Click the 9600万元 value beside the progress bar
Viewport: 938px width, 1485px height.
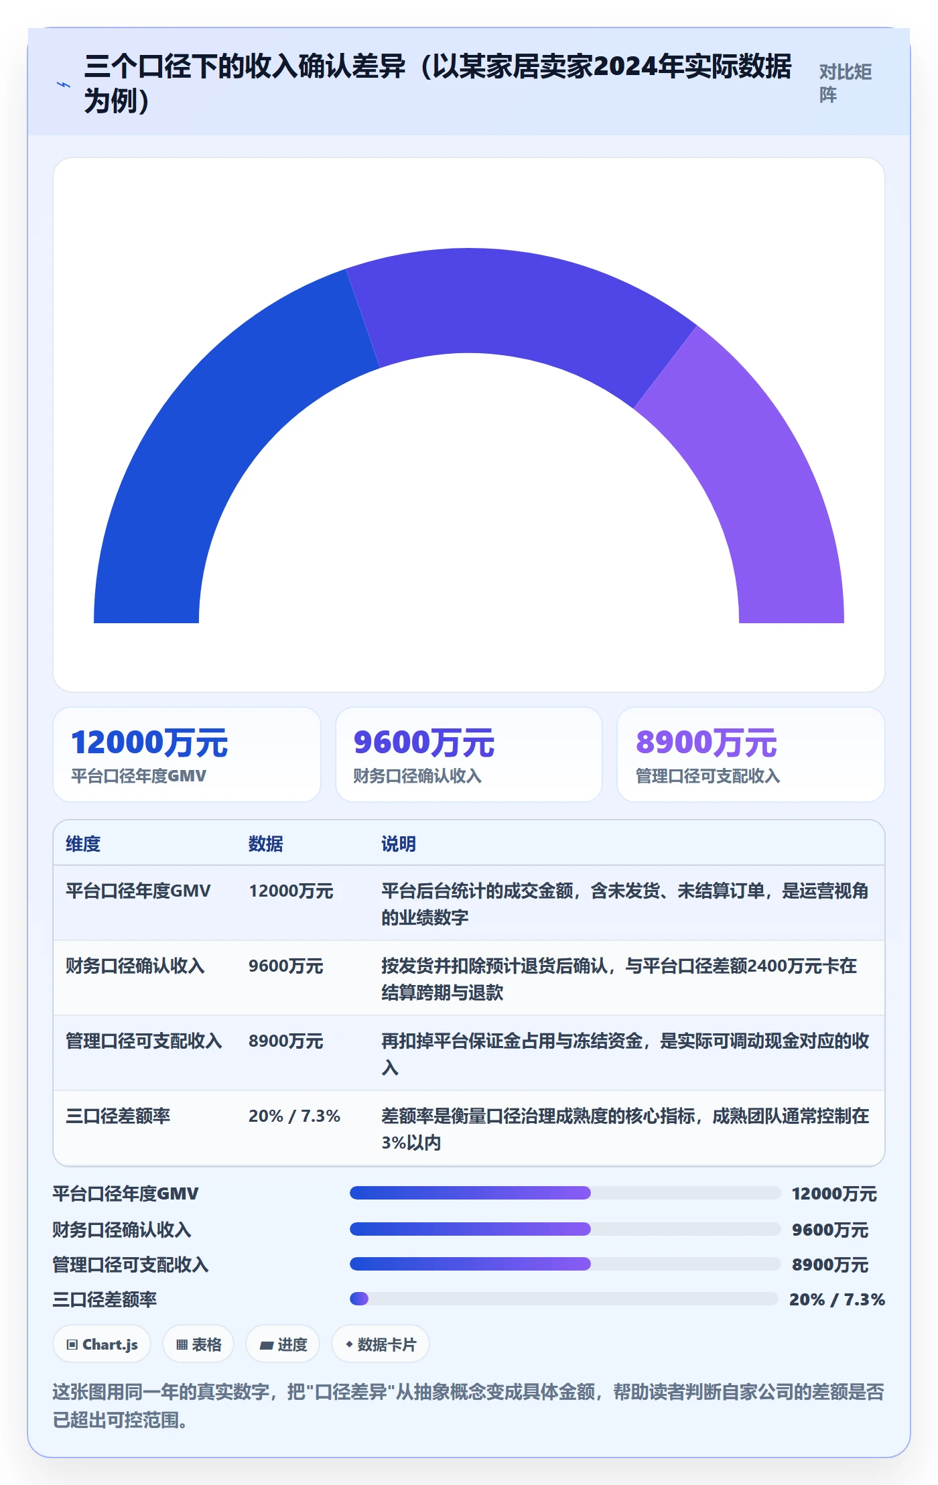tap(830, 1230)
